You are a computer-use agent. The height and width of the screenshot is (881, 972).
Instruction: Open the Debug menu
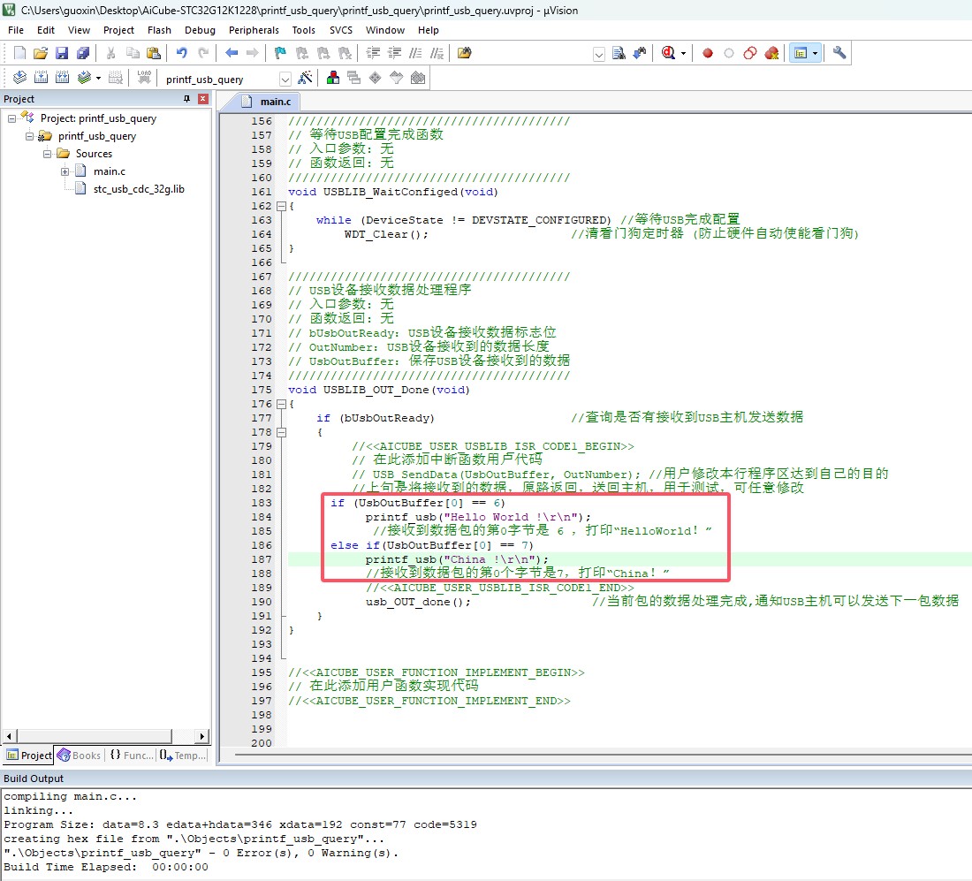click(x=201, y=30)
